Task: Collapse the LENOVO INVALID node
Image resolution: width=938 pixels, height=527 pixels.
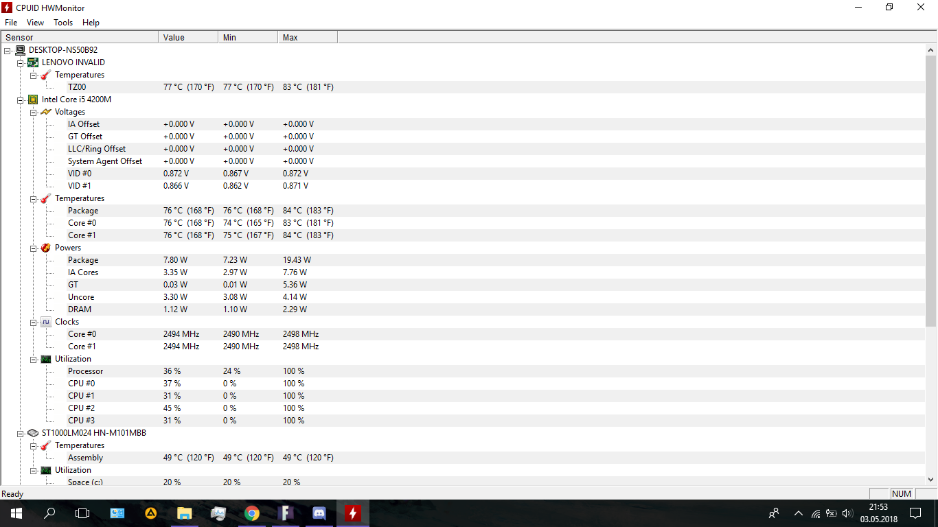Action: [x=20, y=62]
